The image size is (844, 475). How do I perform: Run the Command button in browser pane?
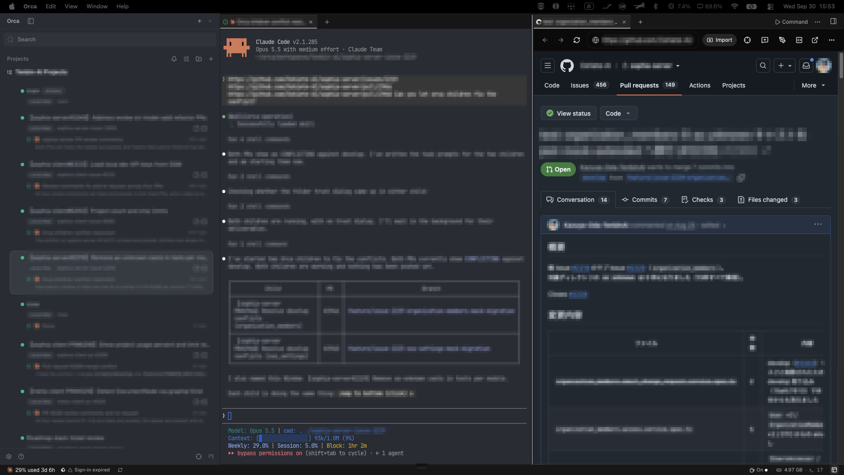791,22
